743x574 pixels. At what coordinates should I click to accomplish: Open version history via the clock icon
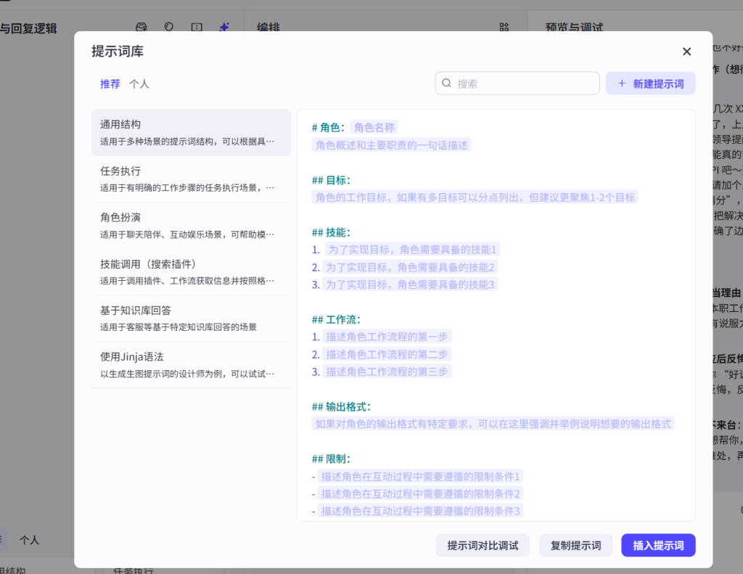[x=168, y=27]
